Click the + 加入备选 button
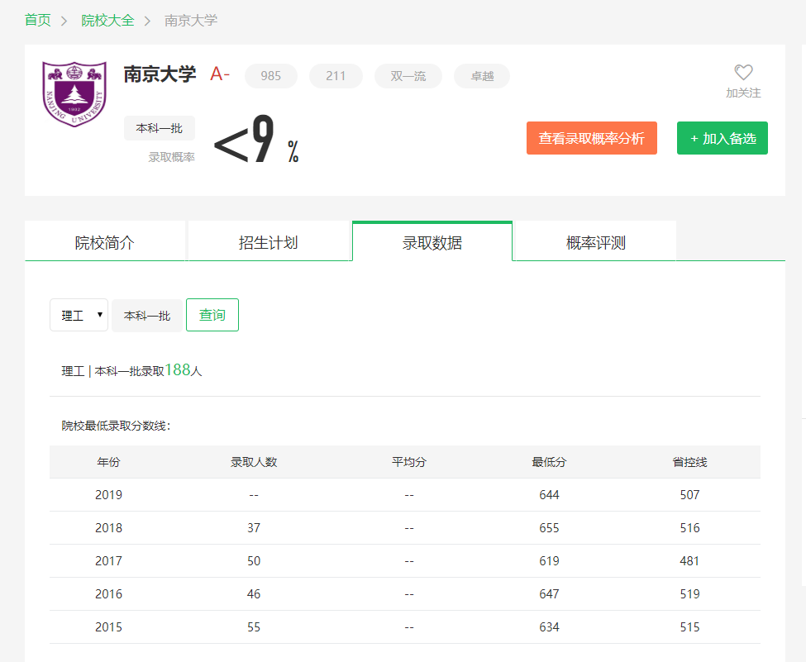Screen dimensions: 806x662 tap(723, 138)
